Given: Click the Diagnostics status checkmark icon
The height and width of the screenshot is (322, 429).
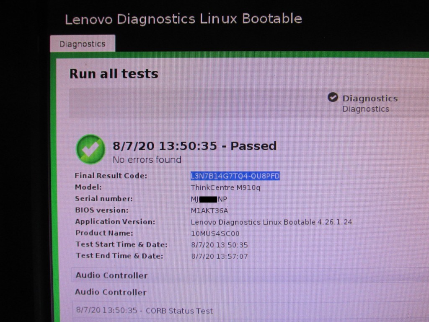Looking at the screenshot, I should coord(333,97).
